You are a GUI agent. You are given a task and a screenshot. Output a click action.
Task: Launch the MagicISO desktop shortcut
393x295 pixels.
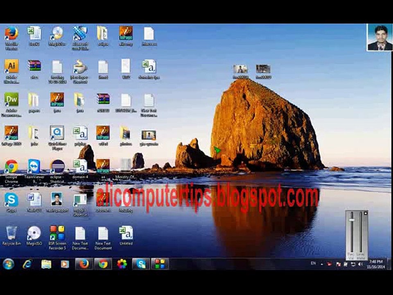(x=34, y=236)
